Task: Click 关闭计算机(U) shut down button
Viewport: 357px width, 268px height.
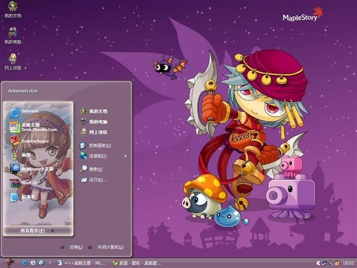Action: pyautogui.click(x=107, y=247)
